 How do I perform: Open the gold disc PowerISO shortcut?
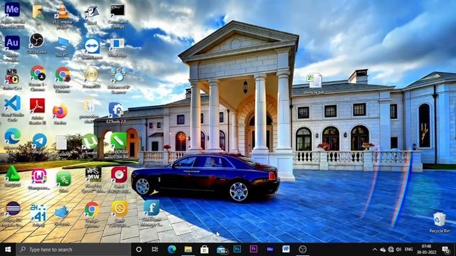click(x=92, y=78)
